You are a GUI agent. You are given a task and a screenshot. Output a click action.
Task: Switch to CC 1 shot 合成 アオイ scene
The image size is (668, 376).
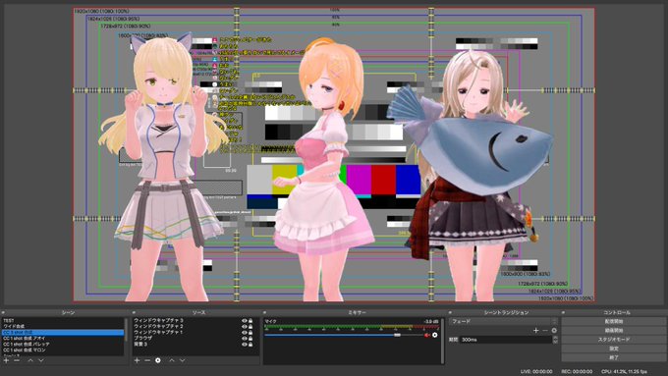tap(63, 339)
